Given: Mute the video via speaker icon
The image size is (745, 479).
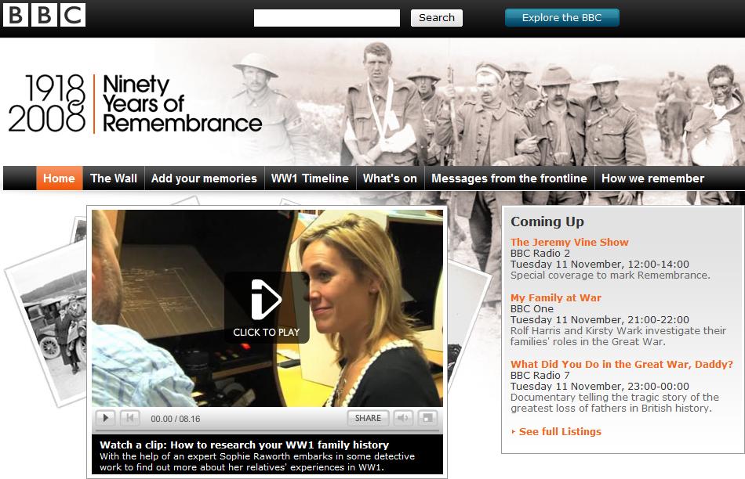Looking at the screenshot, I should 403,418.
